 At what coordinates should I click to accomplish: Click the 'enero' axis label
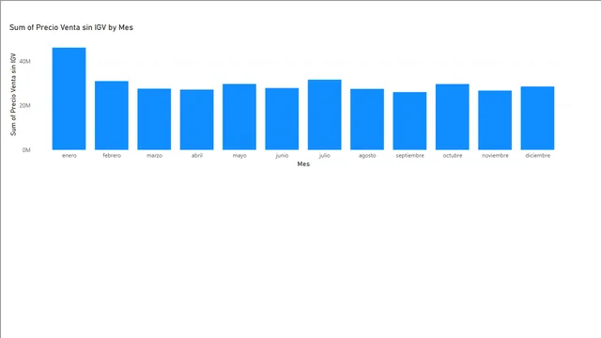click(x=69, y=155)
